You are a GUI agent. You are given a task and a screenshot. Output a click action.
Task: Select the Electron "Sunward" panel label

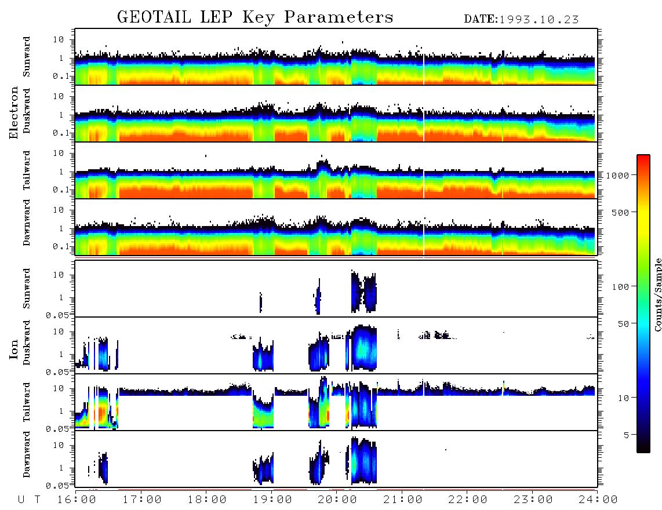pyautogui.click(x=27, y=57)
